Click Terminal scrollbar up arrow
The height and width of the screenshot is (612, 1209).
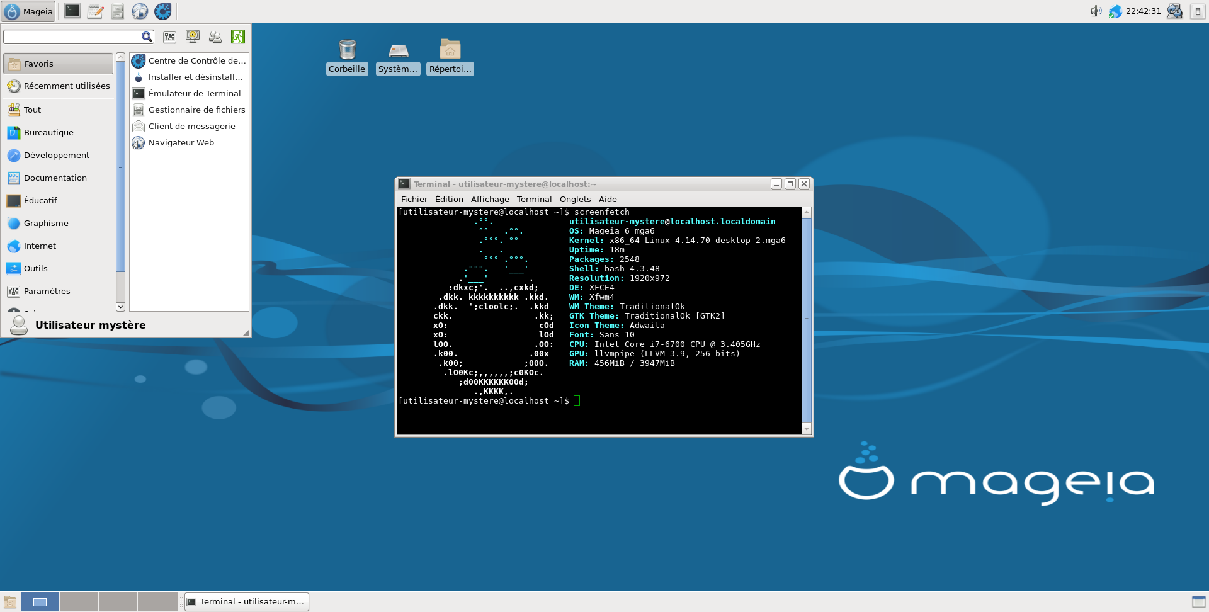pyautogui.click(x=807, y=213)
